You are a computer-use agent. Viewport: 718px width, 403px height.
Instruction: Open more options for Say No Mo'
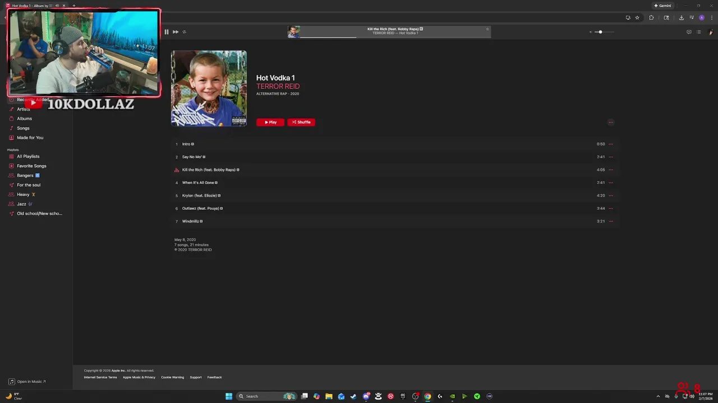point(611,157)
